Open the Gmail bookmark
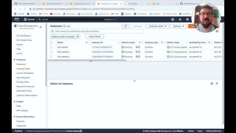The width and height of the screenshot is (236, 133). [44, 14]
